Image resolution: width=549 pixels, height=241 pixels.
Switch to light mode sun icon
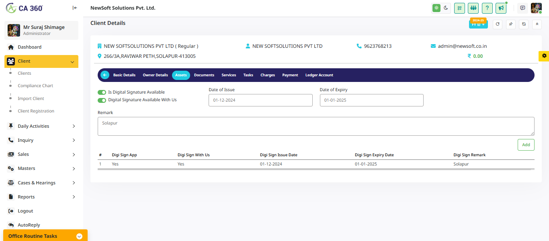point(436,8)
